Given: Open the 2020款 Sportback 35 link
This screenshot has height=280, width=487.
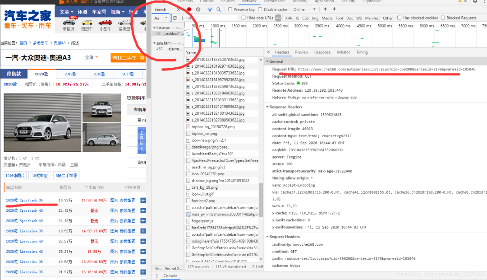Looking at the screenshot, I should (x=24, y=200).
